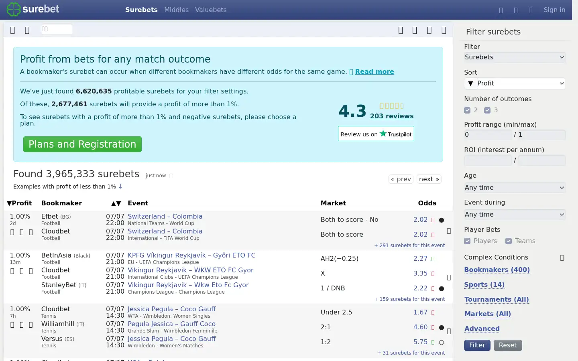The height and width of the screenshot is (361, 578).
Task: Click the small input box in top toolbar
Action: (57, 29)
